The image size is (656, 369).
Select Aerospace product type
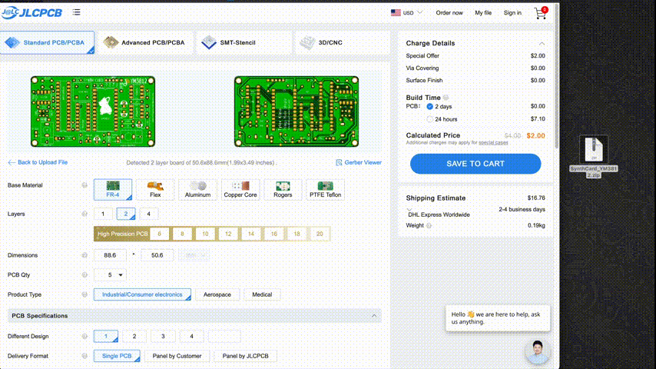click(217, 294)
